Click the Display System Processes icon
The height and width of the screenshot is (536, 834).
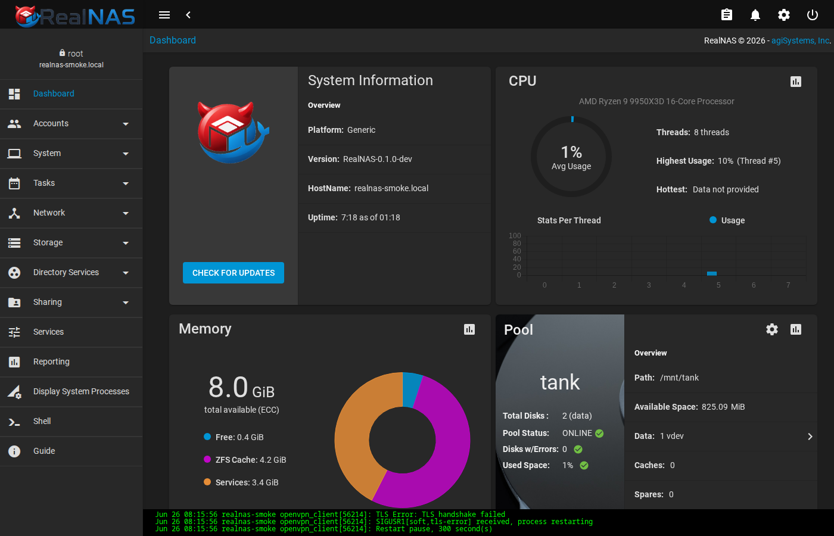14,392
